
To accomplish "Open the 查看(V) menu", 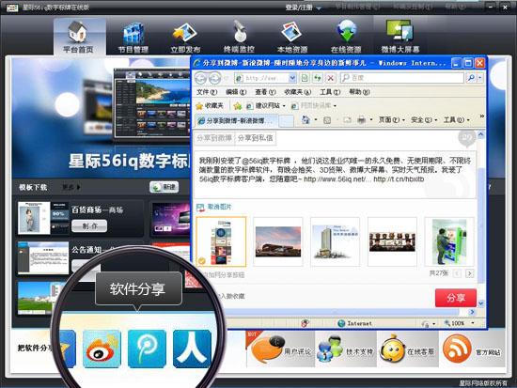I will [265, 92].
